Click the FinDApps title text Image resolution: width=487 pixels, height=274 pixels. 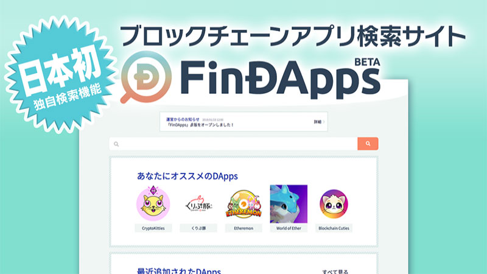280,79
